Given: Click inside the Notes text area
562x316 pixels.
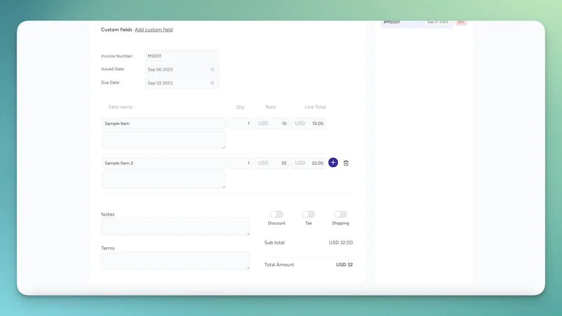Looking at the screenshot, I should pyautogui.click(x=175, y=226).
